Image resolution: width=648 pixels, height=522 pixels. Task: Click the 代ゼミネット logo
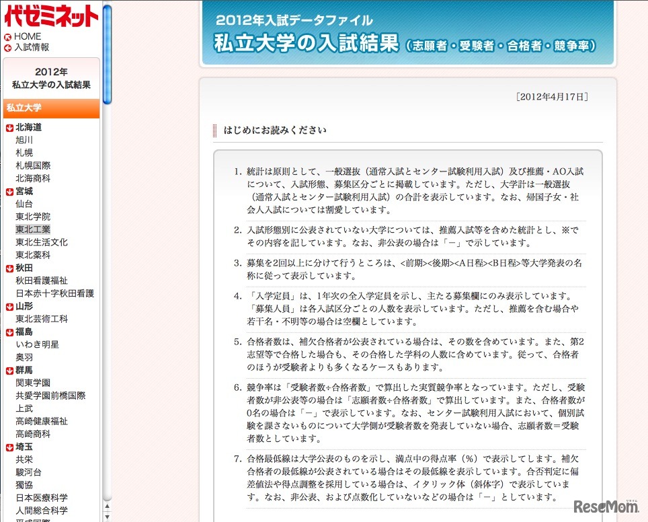51,15
